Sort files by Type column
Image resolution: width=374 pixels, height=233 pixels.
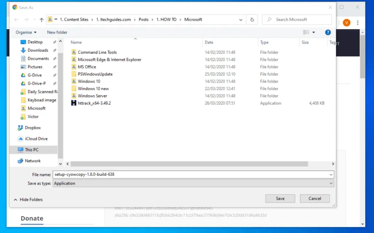pos(264,42)
